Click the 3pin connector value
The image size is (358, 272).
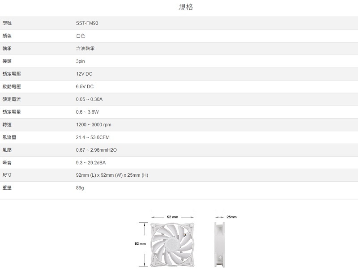point(81,61)
